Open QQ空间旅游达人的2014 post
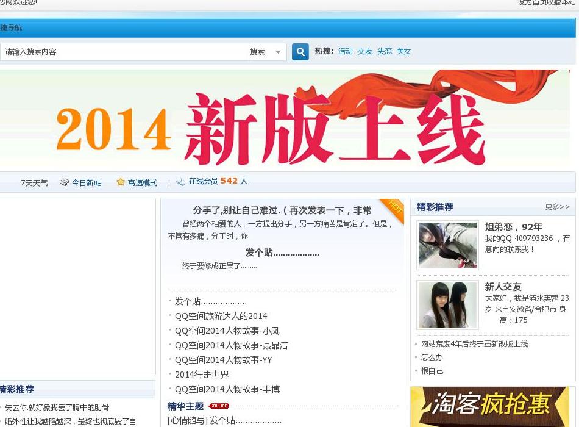The height and width of the screenshot is (427, 579). click(221, 316)
